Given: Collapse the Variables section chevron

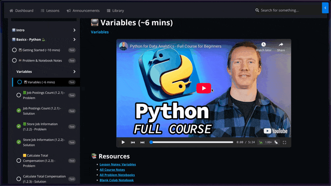Looking at the screenshot, I should [74, 72].
